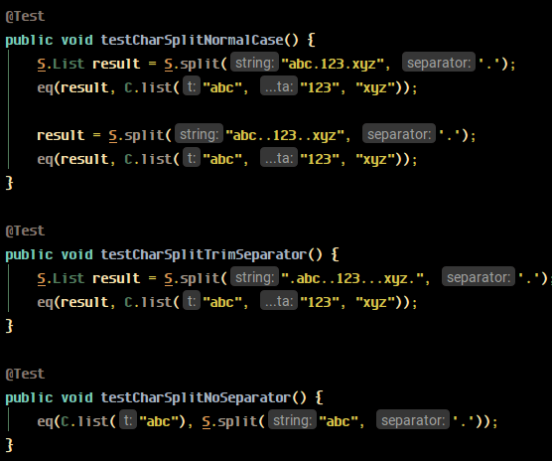
Task: Click the eq call in testCharSplitNoSeparator
Action: (x=45, y=422)
